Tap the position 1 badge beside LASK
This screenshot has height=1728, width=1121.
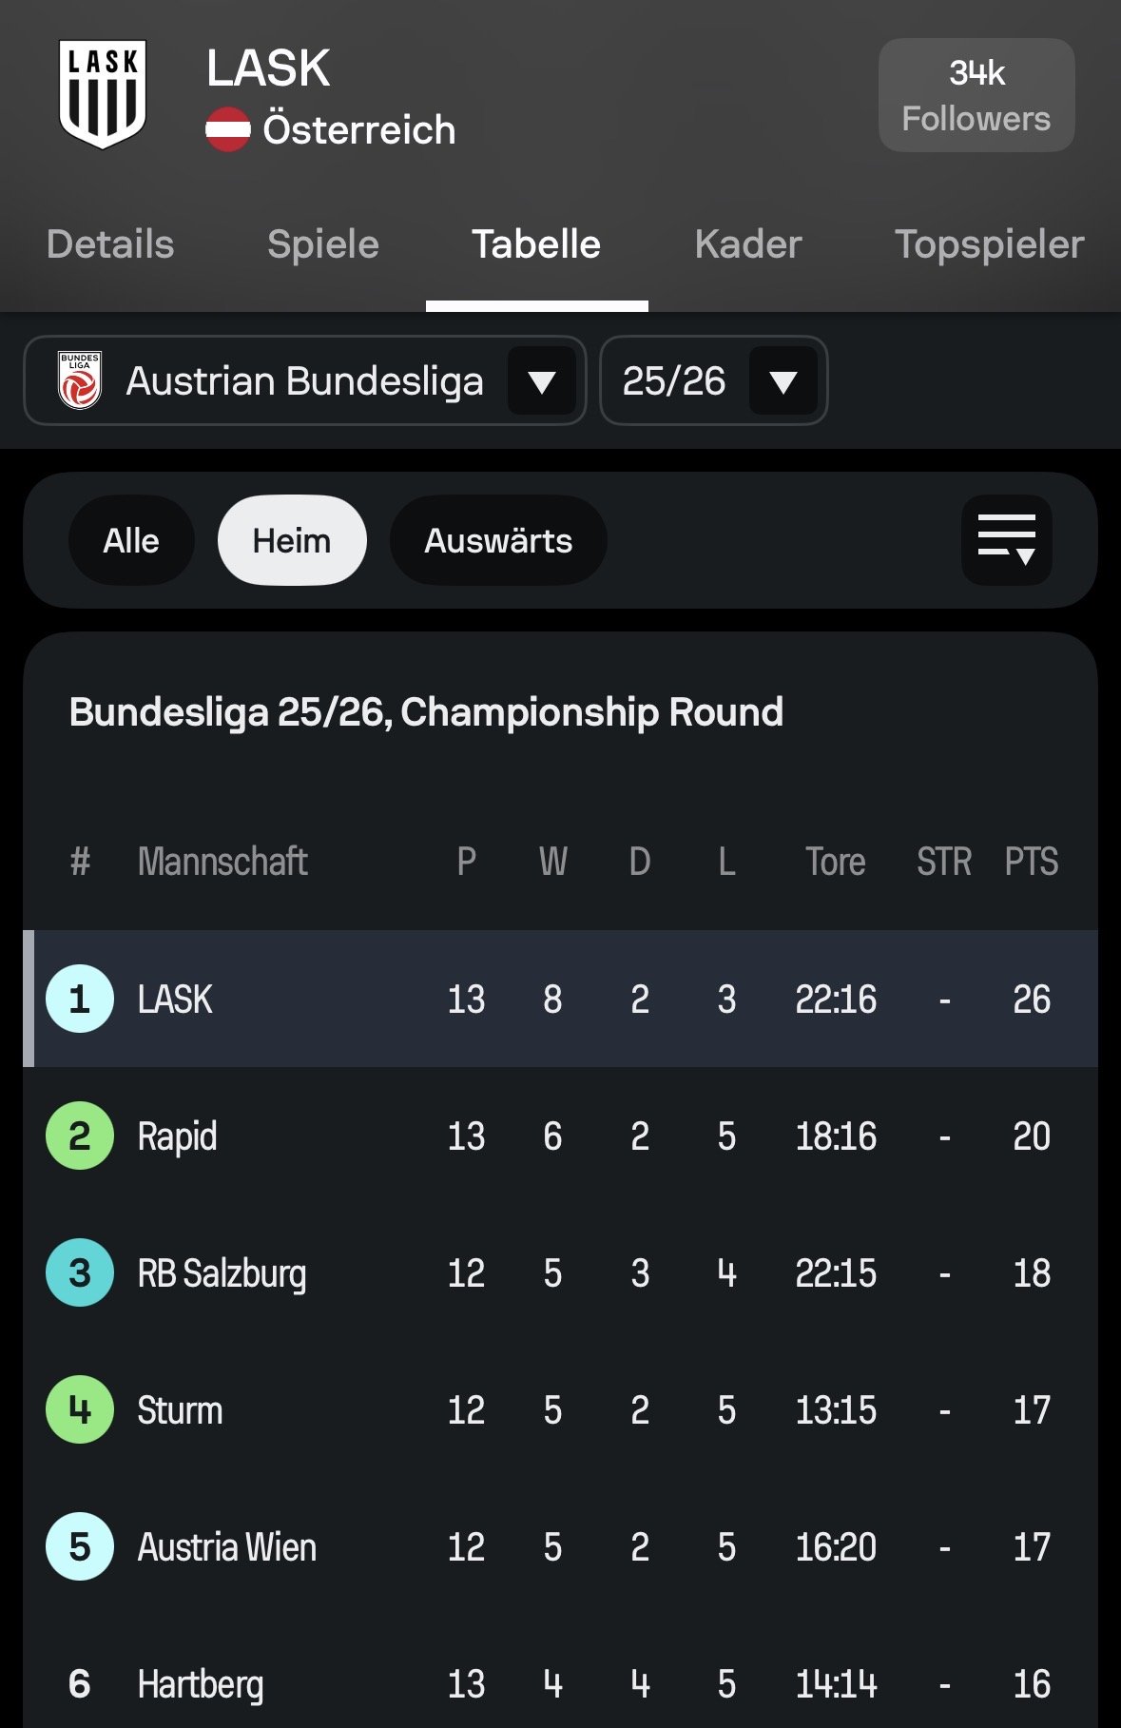click(x=80, y=999)
